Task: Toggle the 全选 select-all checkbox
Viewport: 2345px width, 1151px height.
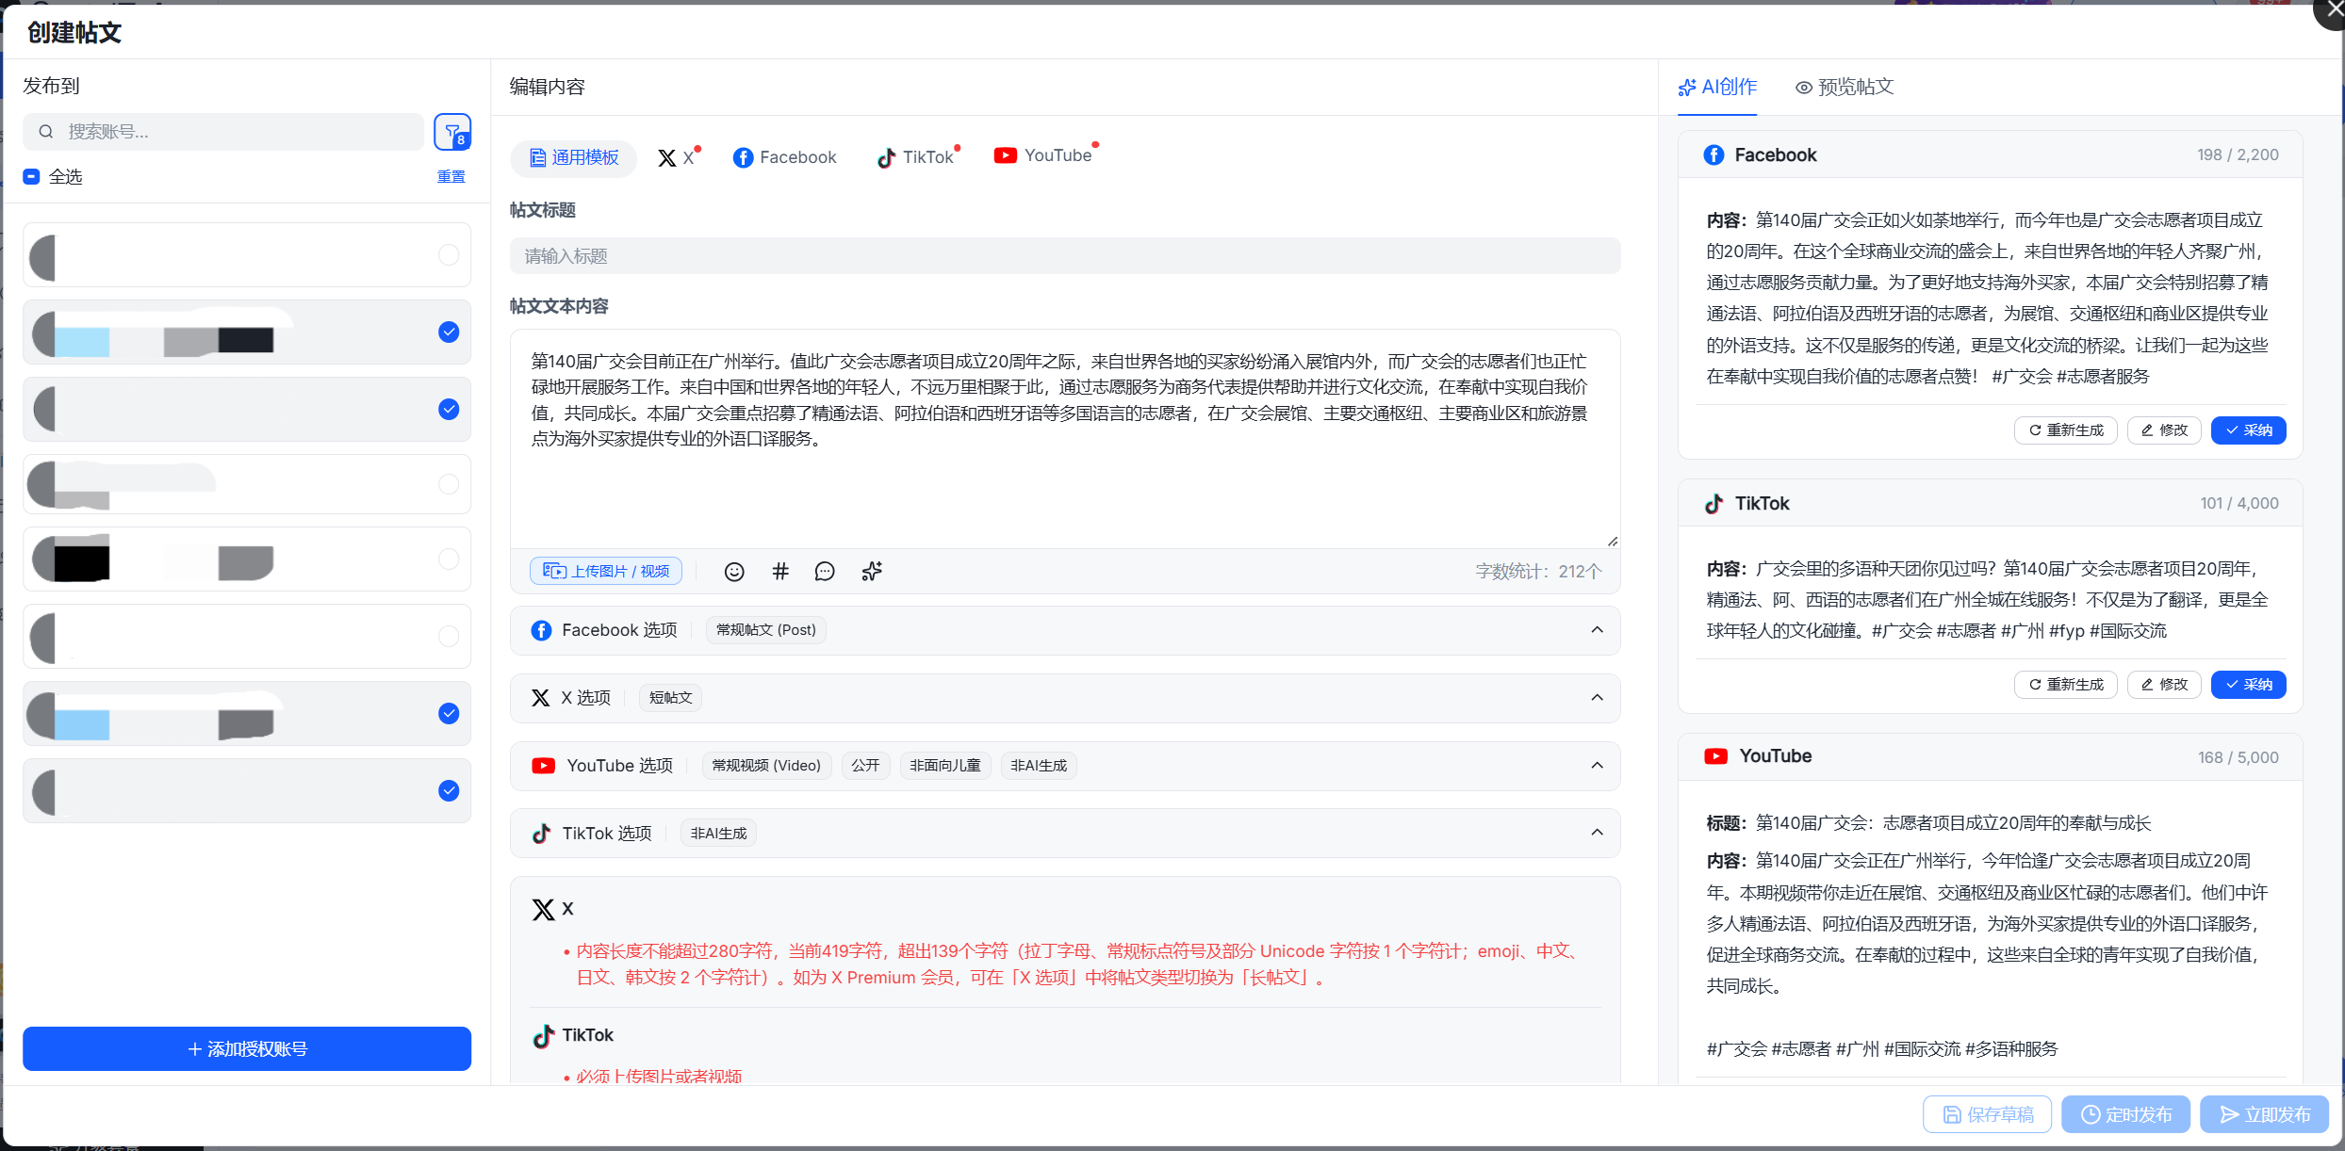Action: point(31,176)
